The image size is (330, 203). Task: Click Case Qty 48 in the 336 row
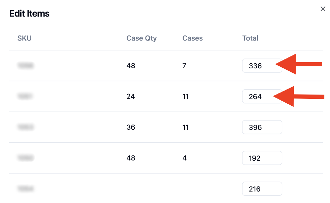click(131, 66)
